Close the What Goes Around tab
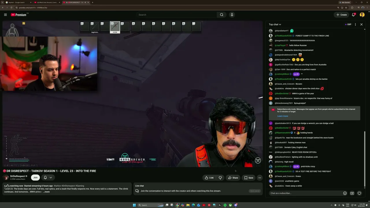 (x=60, y=2)
